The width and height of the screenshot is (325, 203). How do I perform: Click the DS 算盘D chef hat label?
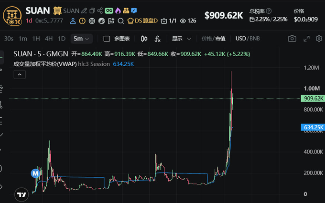point(142,21)
